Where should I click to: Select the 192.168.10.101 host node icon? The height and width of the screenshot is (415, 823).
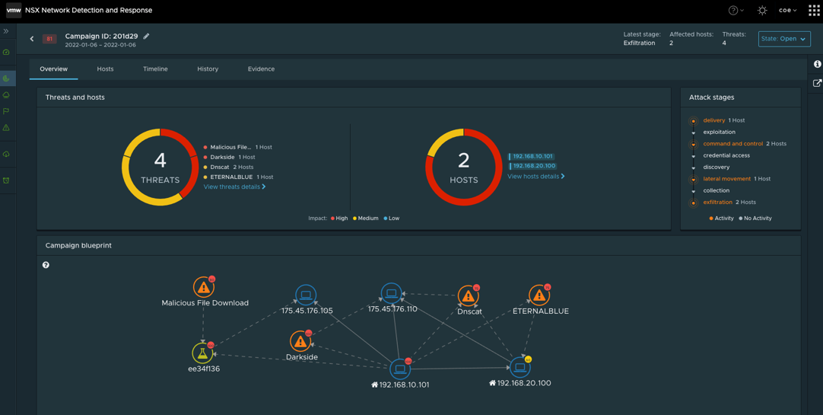pyautogui.click(x=399, y=369)
